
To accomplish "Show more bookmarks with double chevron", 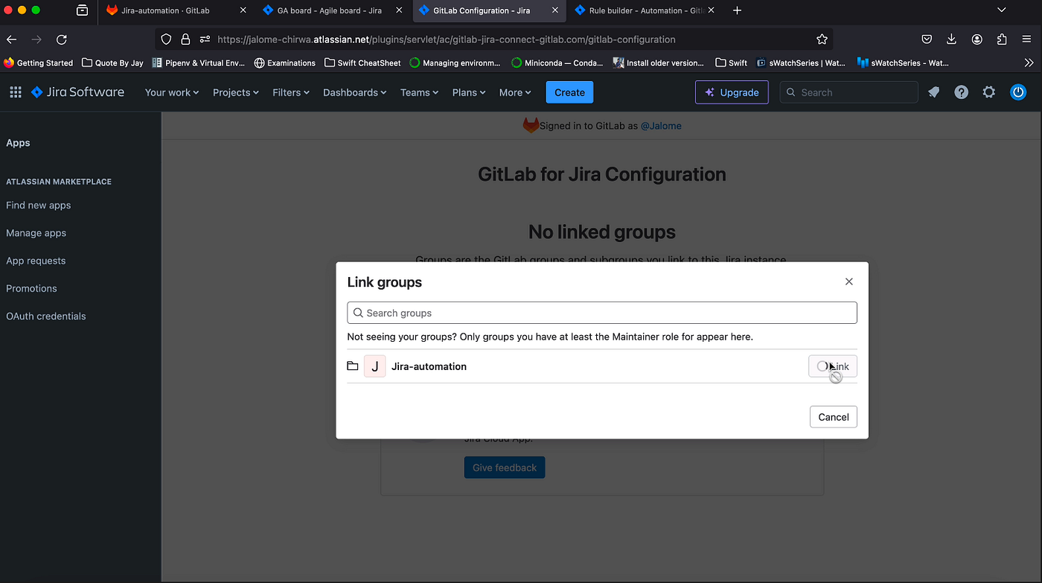I will 1029,63.
